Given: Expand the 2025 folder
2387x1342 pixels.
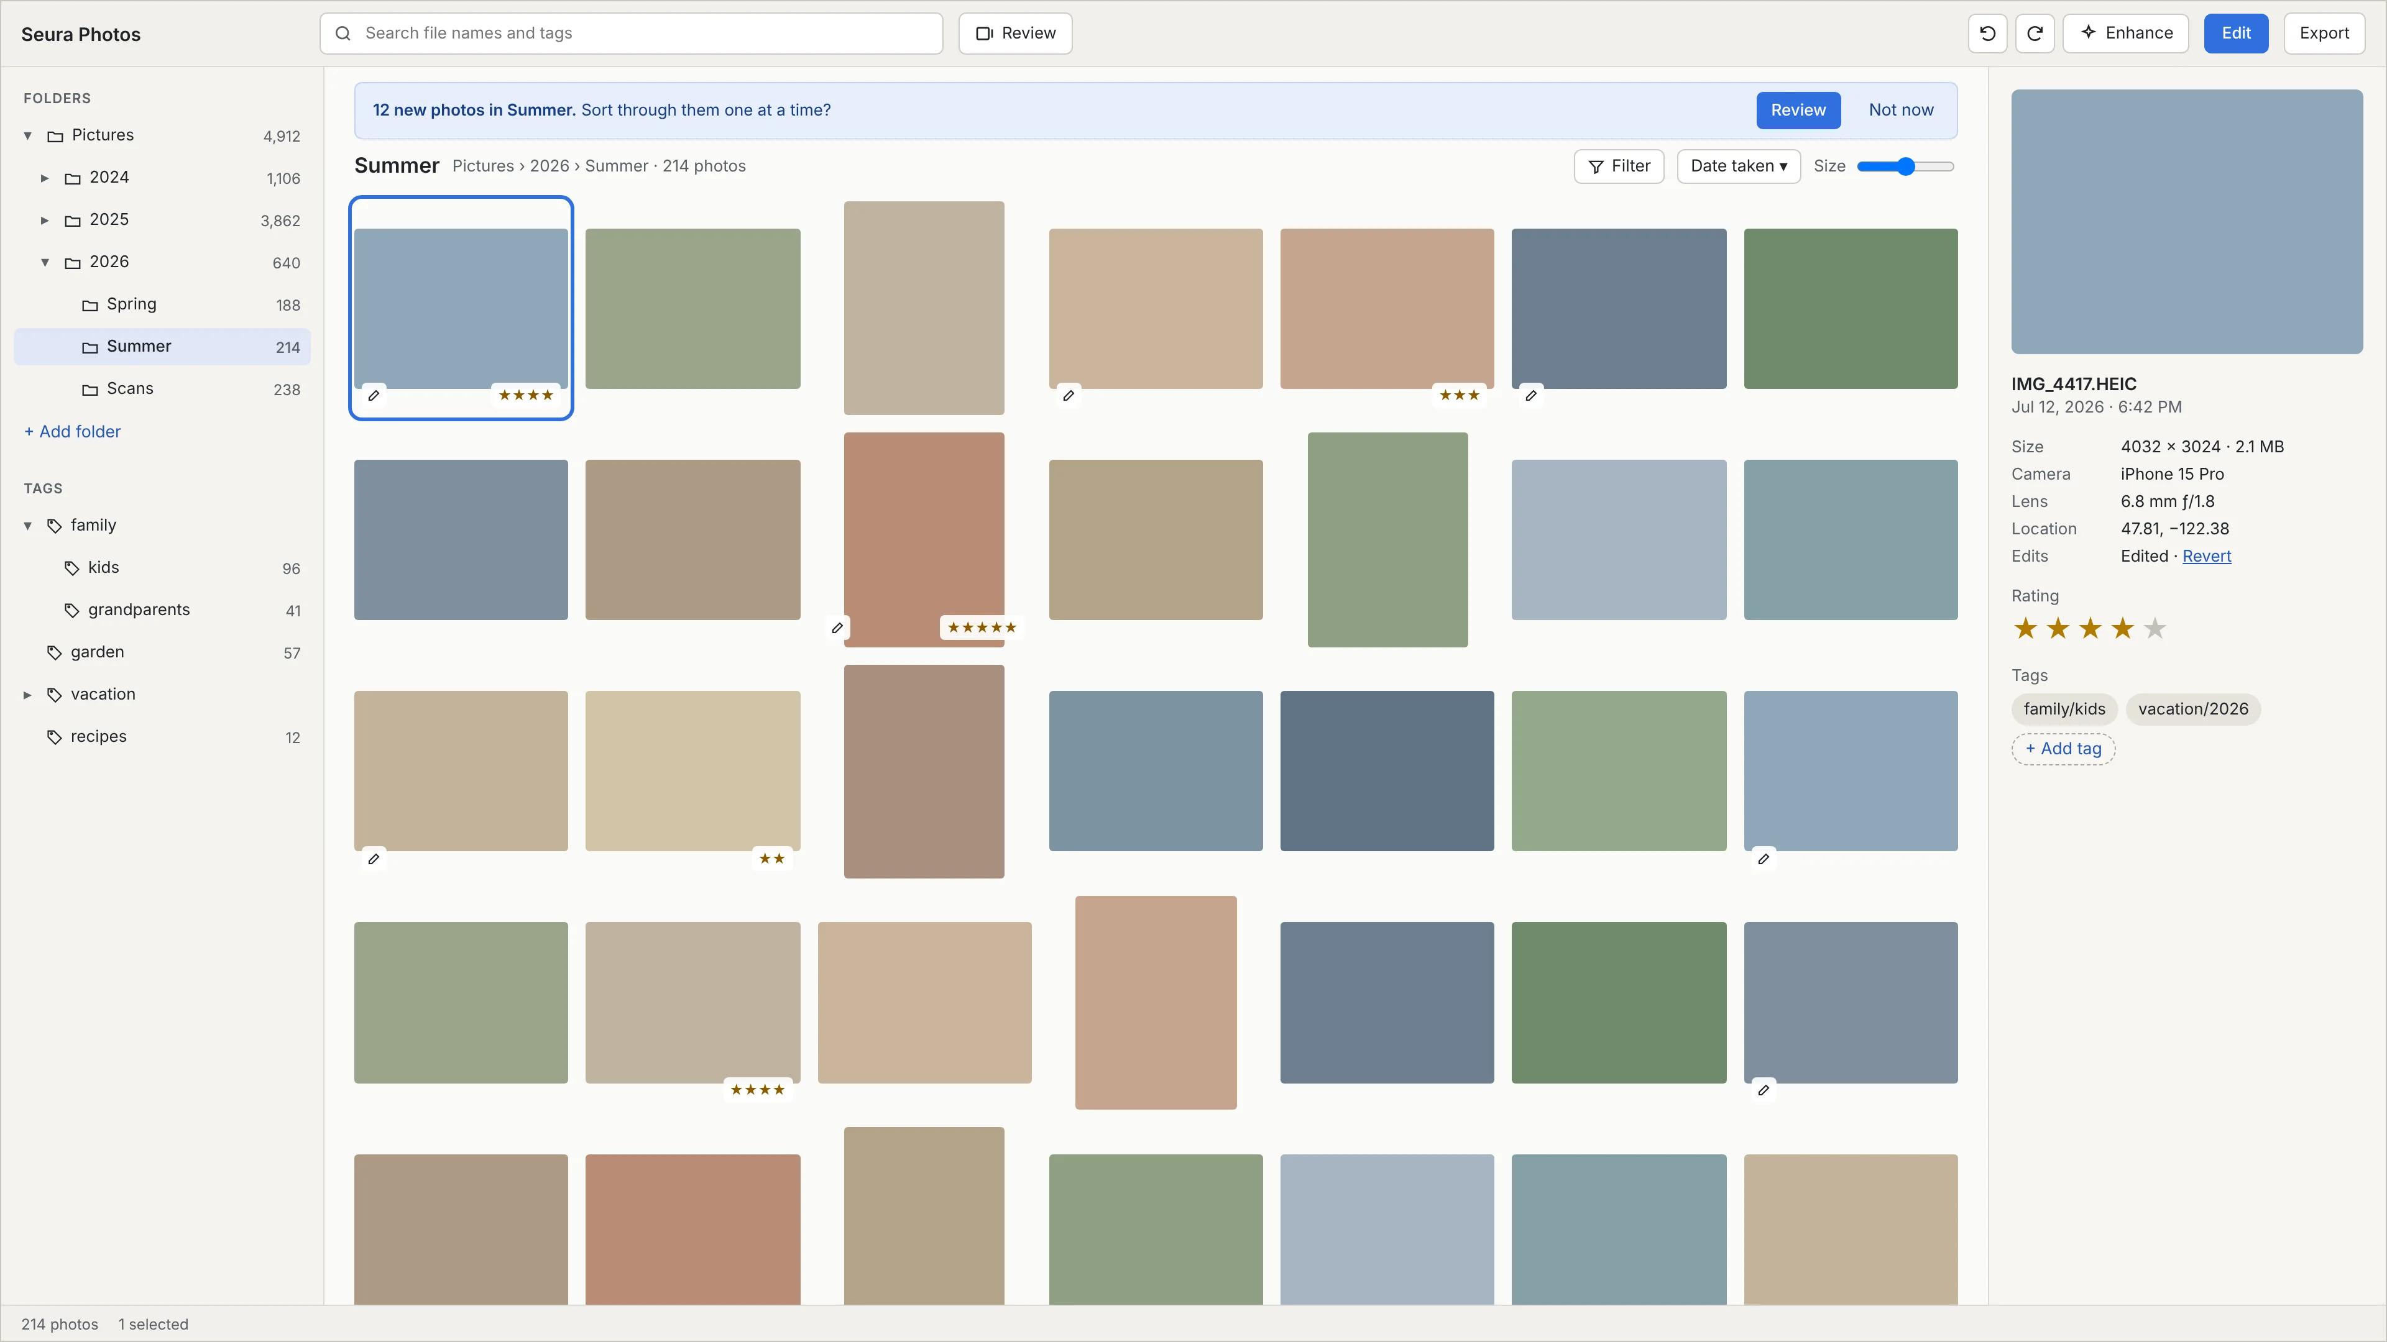Looking at the screenshot, I should [45, 221].
